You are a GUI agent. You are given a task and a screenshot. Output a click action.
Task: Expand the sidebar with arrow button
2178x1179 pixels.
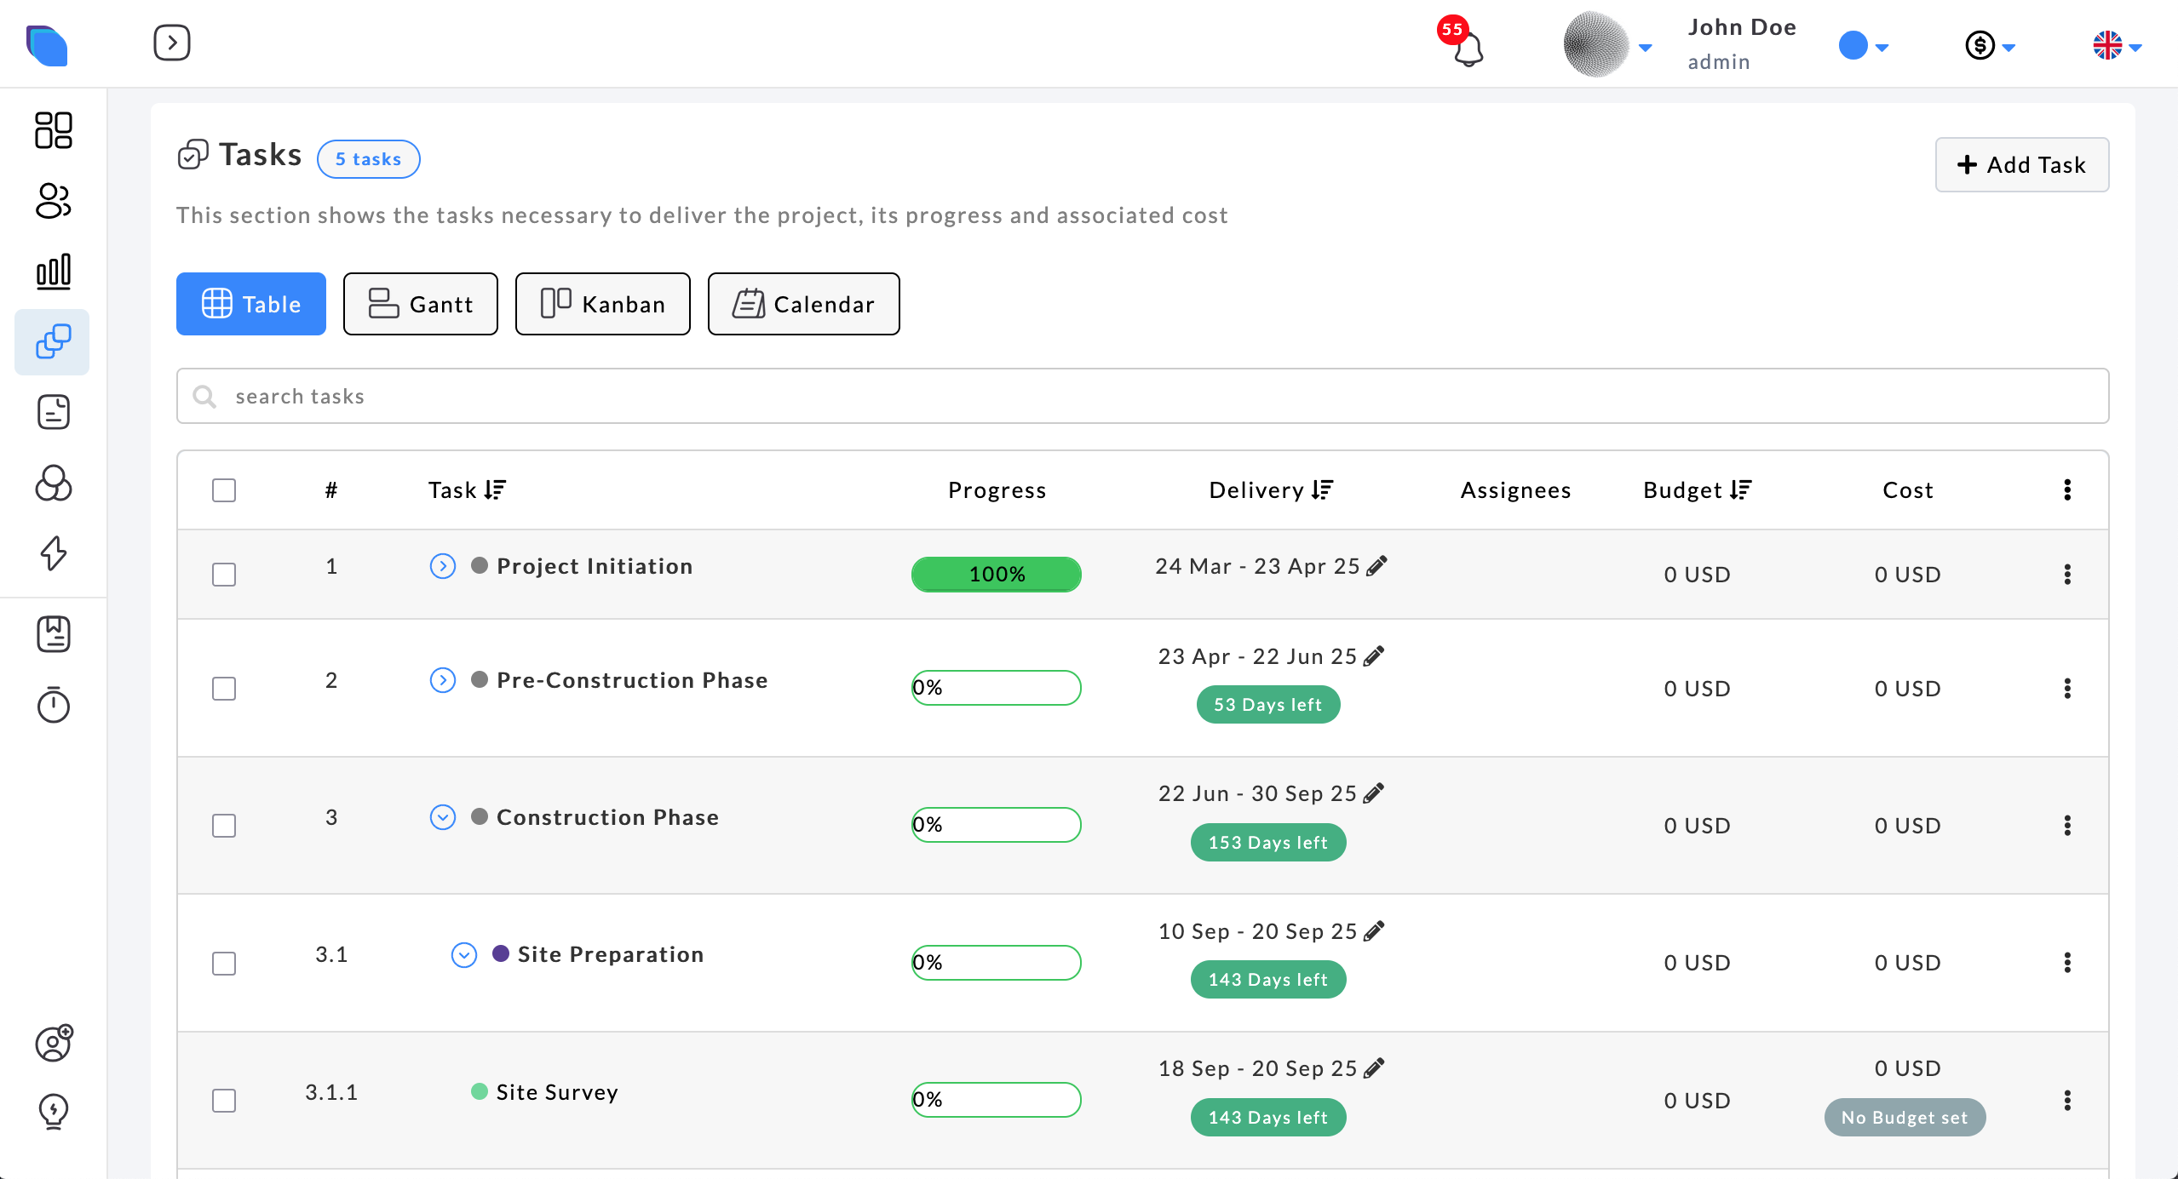[x=172, y=43]
